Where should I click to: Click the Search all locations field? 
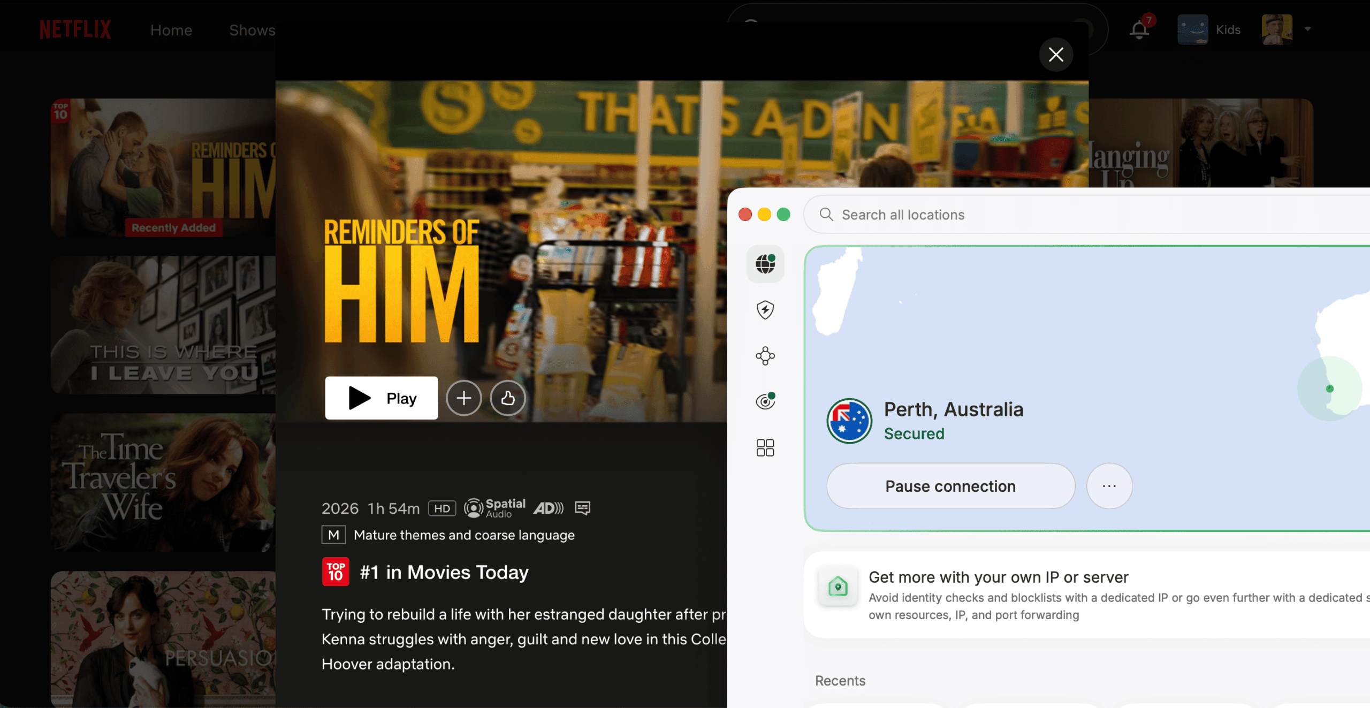[1086, 215]
